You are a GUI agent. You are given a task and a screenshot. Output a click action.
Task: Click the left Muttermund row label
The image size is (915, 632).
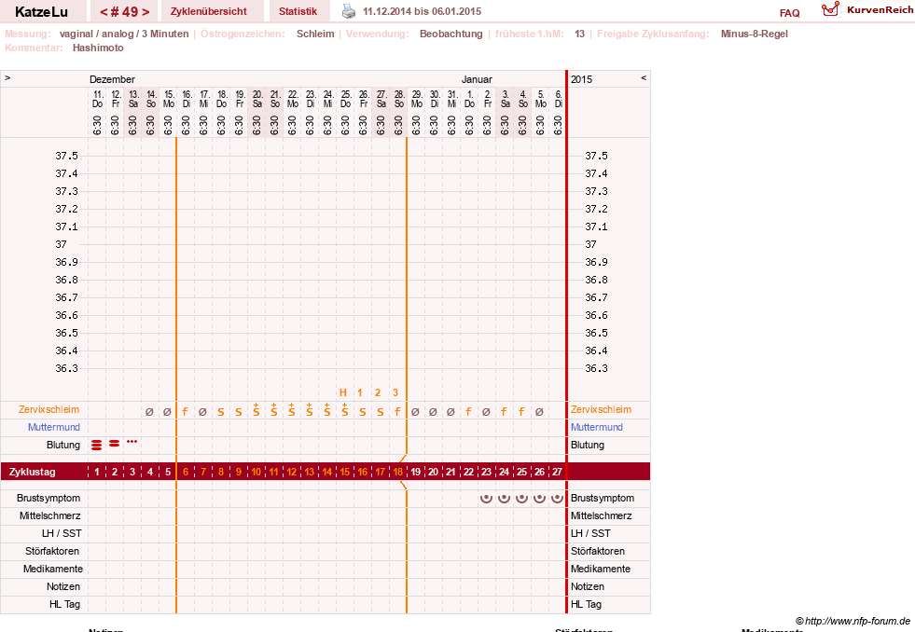(54, 427)
